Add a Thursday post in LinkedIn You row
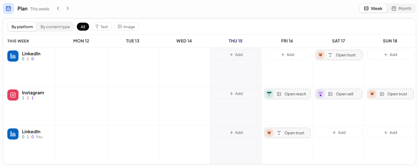 click(x=236, y=133)
